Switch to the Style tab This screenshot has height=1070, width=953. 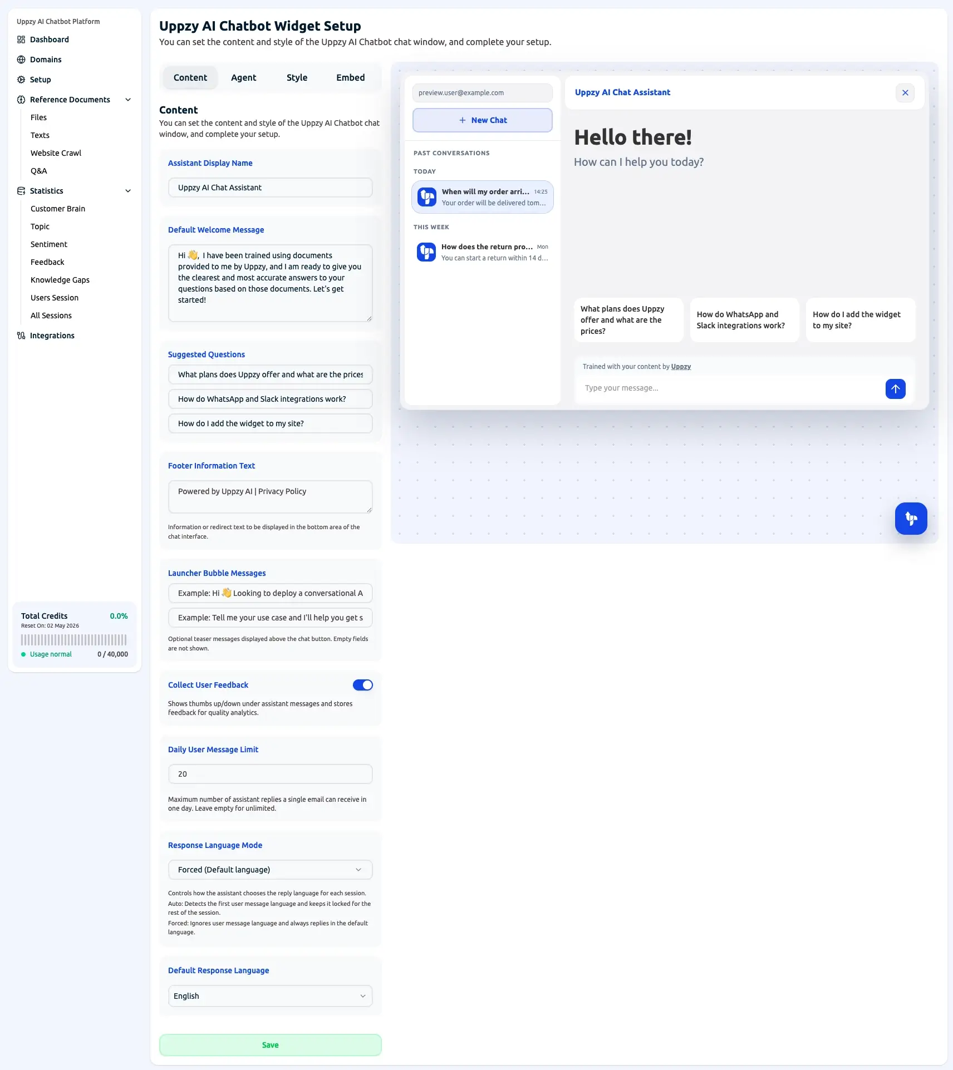297,78
